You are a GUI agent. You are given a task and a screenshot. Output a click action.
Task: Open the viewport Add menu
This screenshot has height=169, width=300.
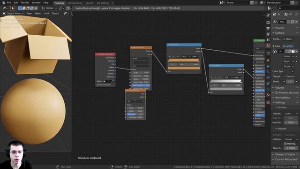point(46,14)
